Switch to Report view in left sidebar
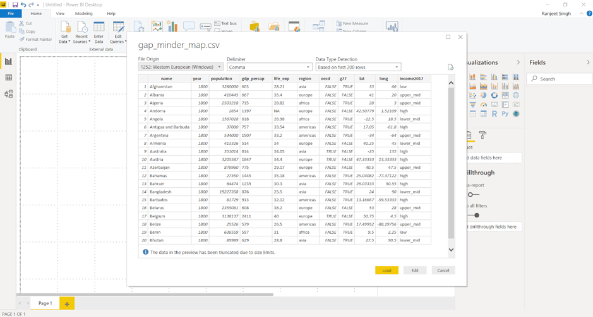Screen dimensions: 593x317 tap(8, 62)
